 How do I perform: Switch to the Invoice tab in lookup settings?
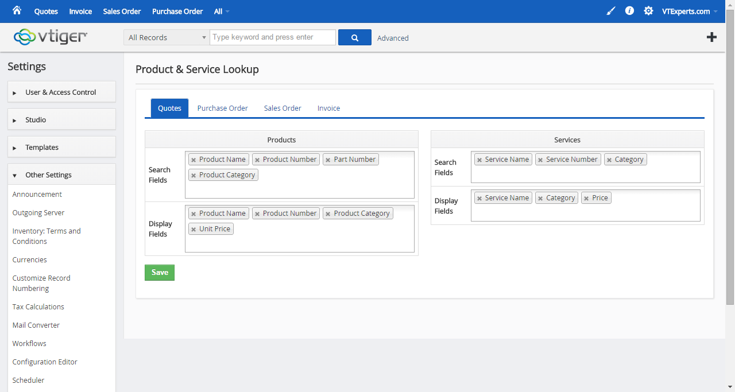point(329,108)
